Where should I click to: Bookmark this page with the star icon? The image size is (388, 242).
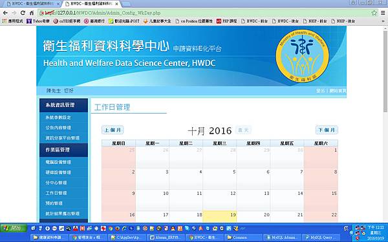click(x=374, y=13)
